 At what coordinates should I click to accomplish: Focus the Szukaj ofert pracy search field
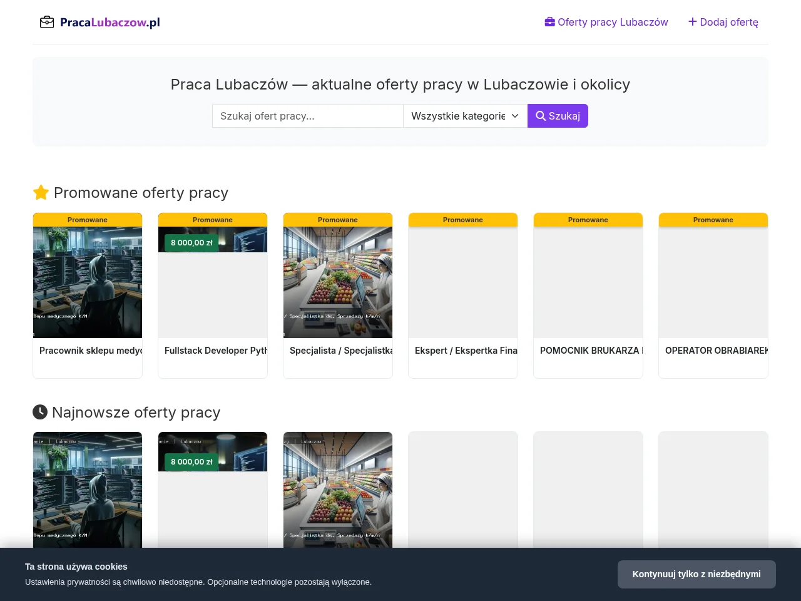point(308,116)
